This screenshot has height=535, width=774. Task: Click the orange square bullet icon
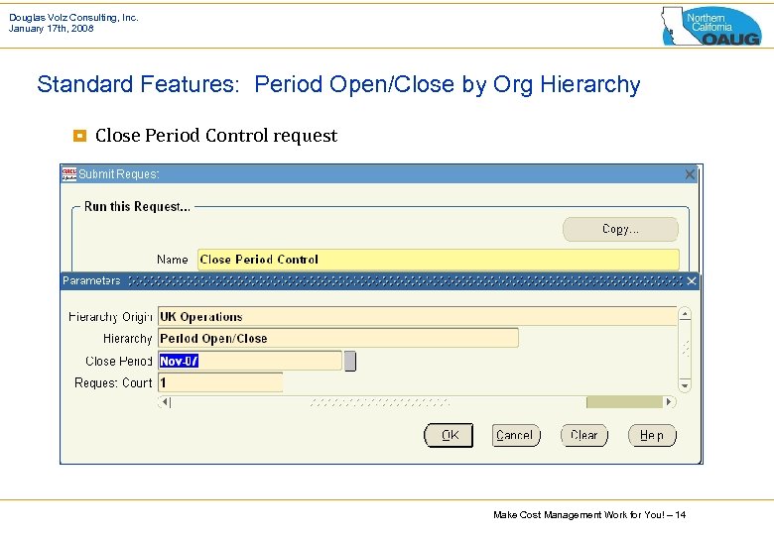[80, 136]
